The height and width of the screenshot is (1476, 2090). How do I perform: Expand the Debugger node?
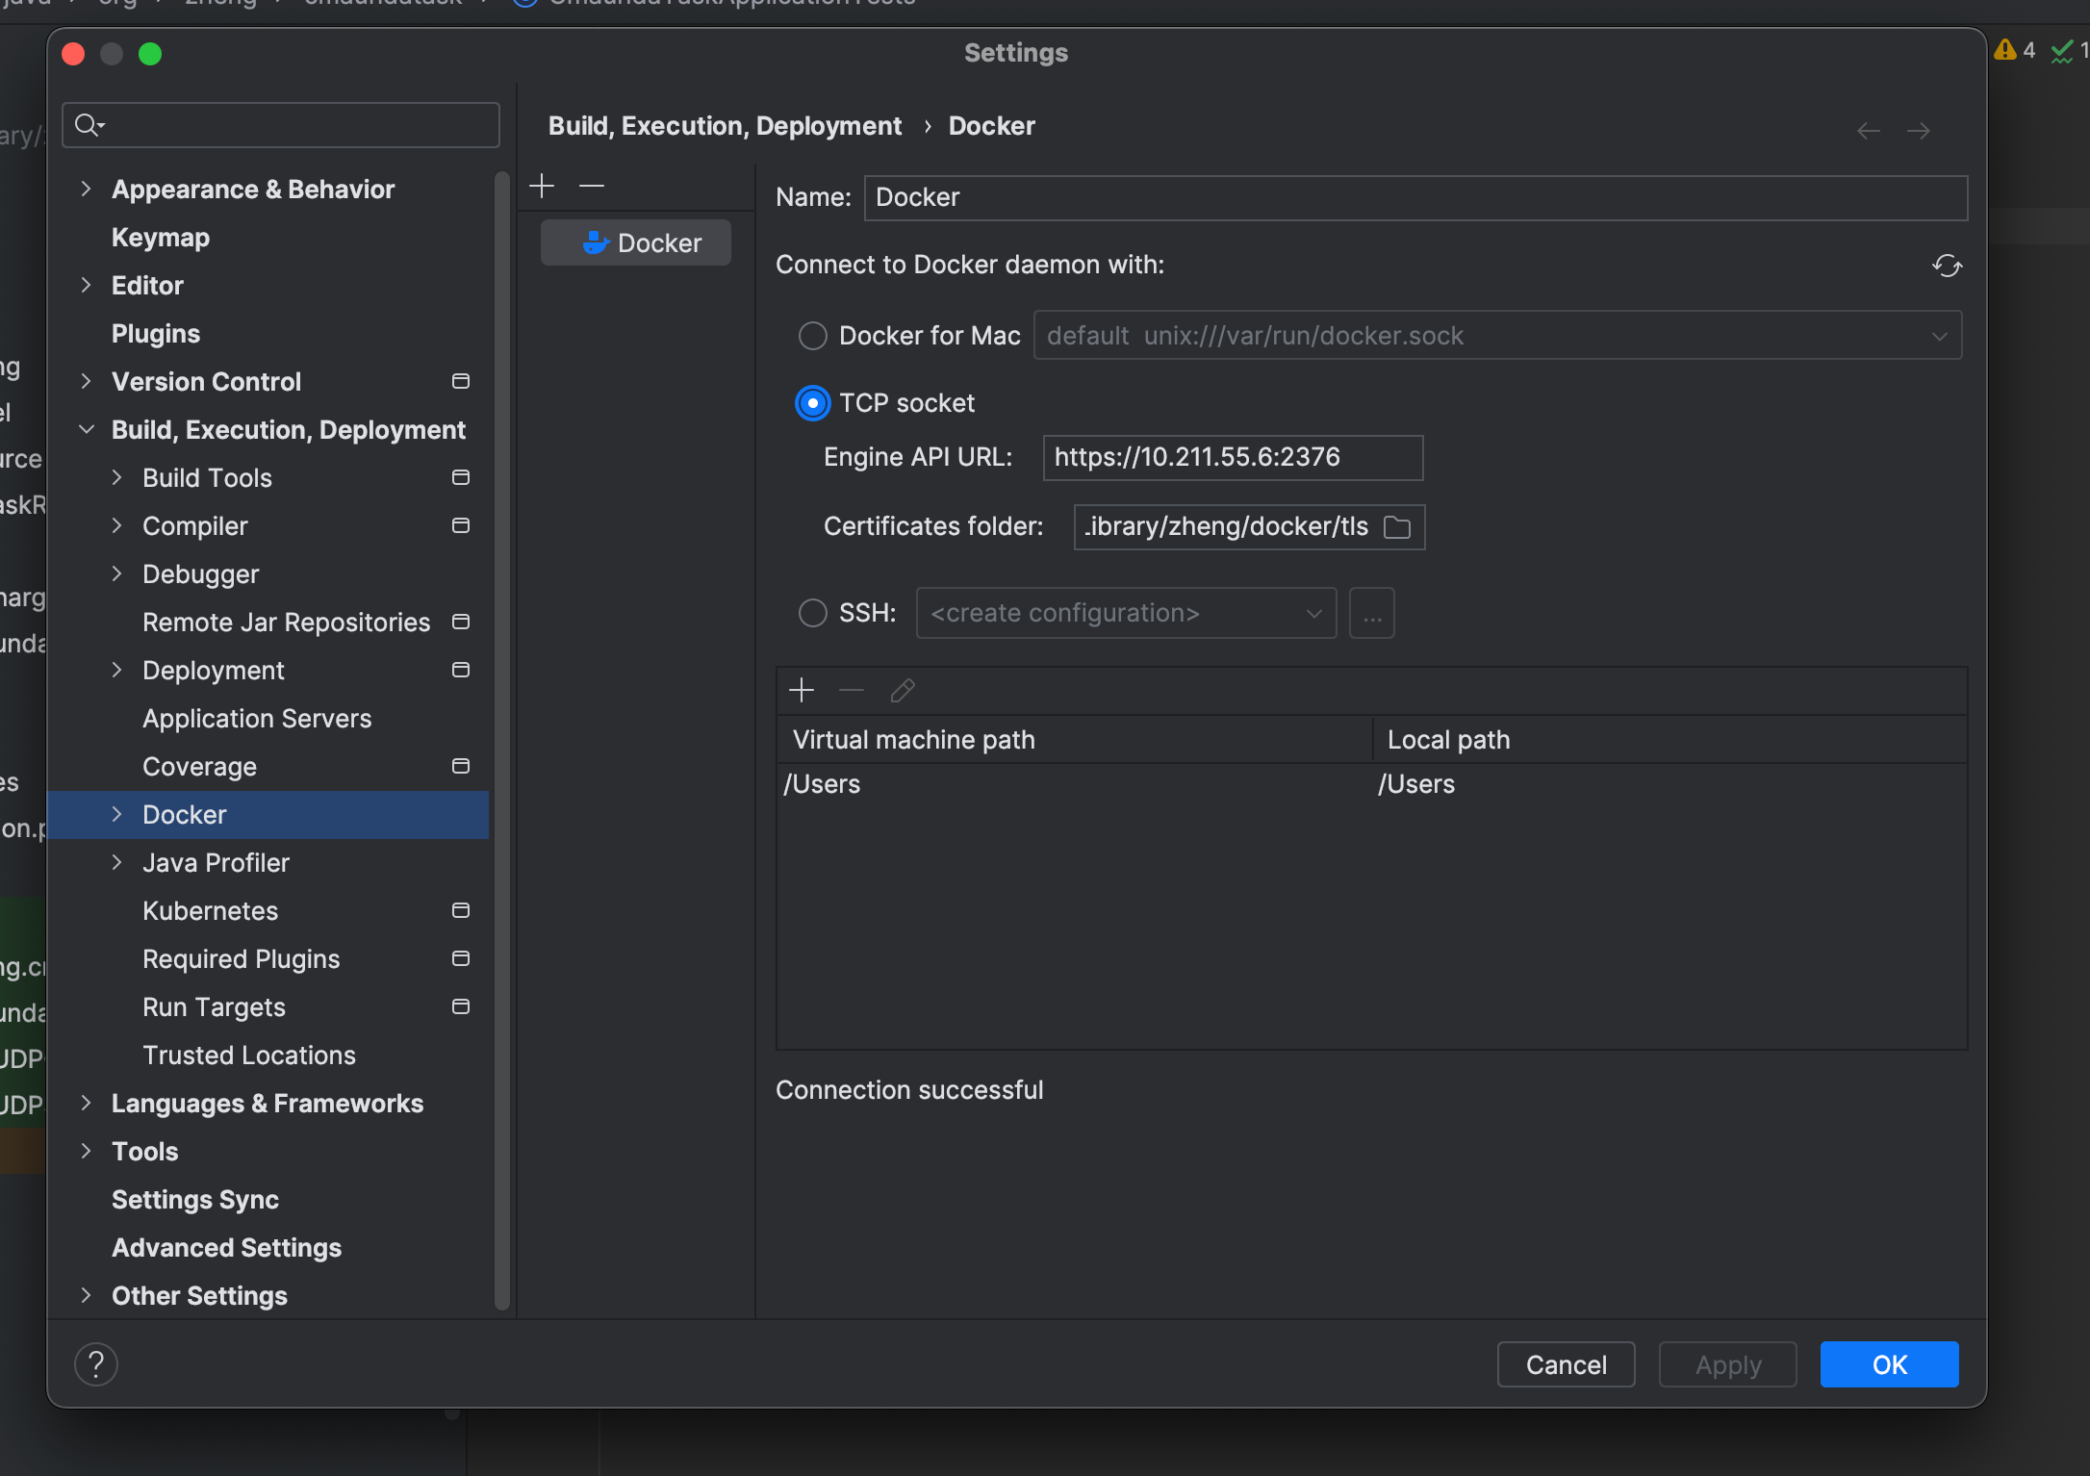[116, 573]
